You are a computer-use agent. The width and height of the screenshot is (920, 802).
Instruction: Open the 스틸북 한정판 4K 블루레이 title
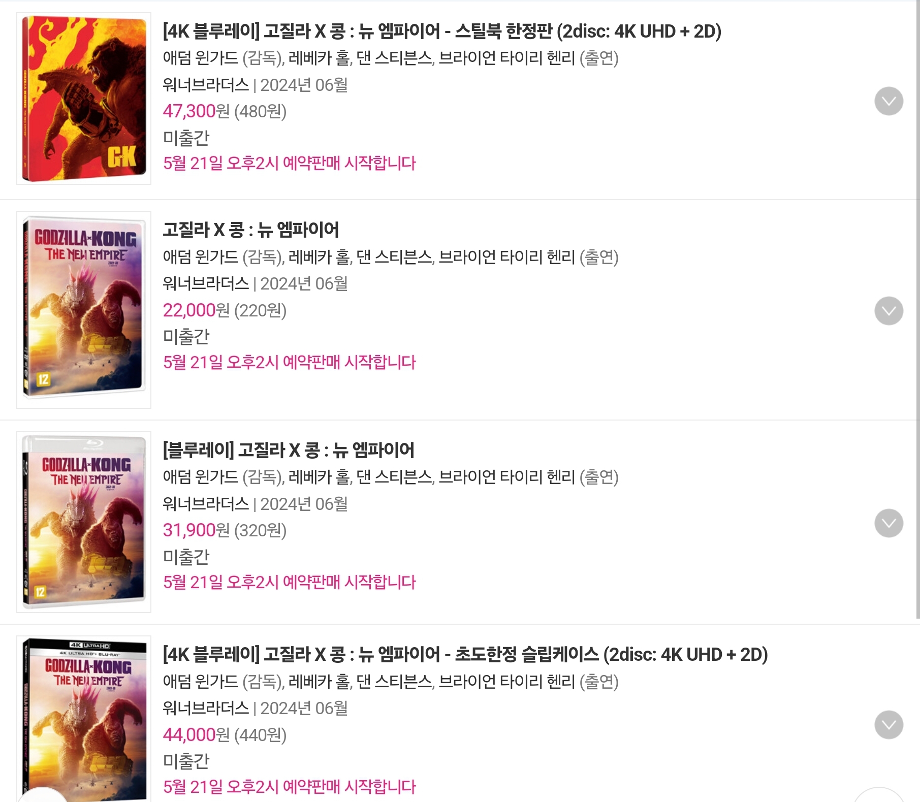click(441, 31)
